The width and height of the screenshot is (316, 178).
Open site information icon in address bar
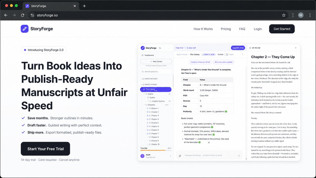point(32,15)
